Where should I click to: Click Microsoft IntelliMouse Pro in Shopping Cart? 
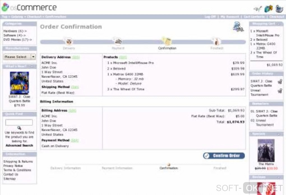click(267, 33)
